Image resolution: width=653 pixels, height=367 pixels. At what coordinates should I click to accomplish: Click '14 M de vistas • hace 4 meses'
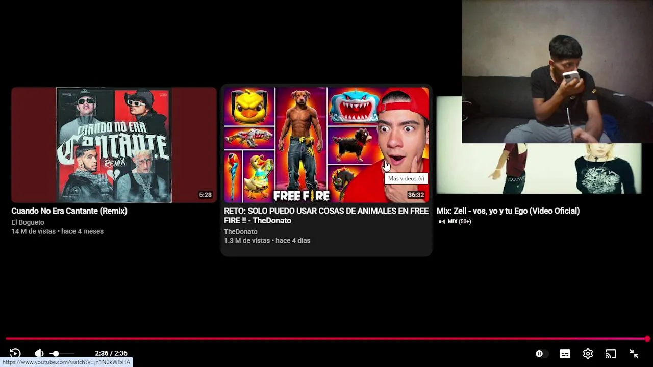point(57,231)
